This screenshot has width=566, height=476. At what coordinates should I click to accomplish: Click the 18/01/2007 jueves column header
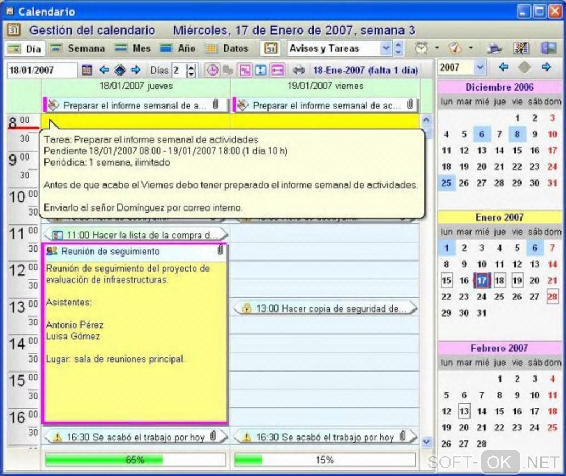[136, 86]
